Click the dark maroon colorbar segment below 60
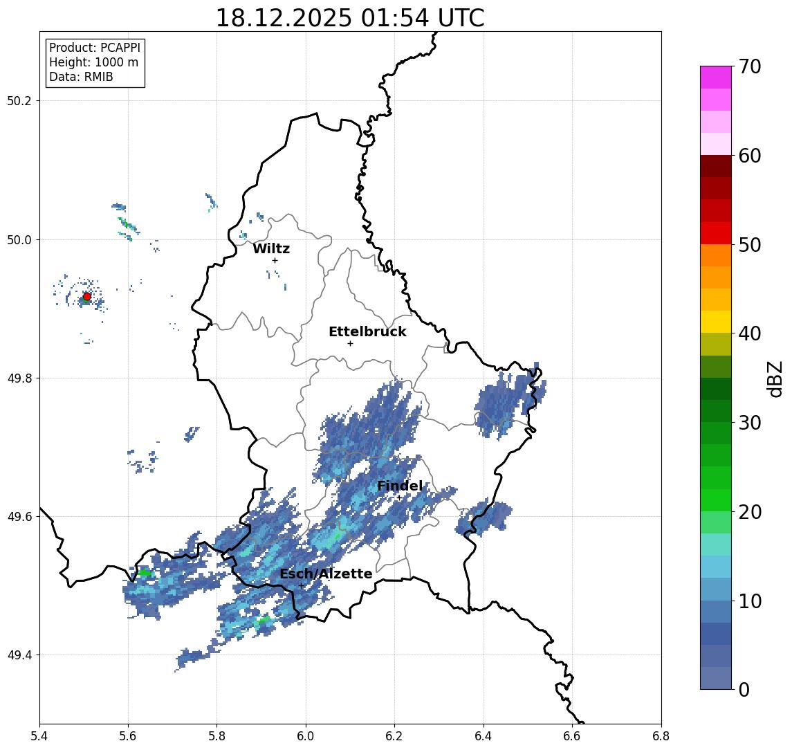 click(716, 166)
